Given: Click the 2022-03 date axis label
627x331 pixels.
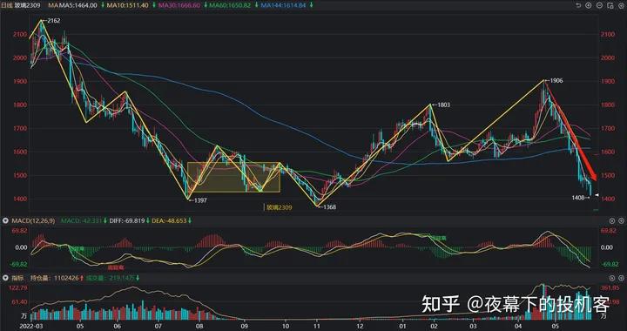Looking at the screenshot, I should 31,326.
